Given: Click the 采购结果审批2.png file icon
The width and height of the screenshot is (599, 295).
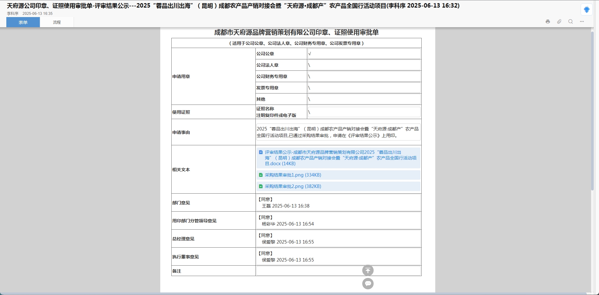Looking at the screenshot, I should [x=261, y=186].
